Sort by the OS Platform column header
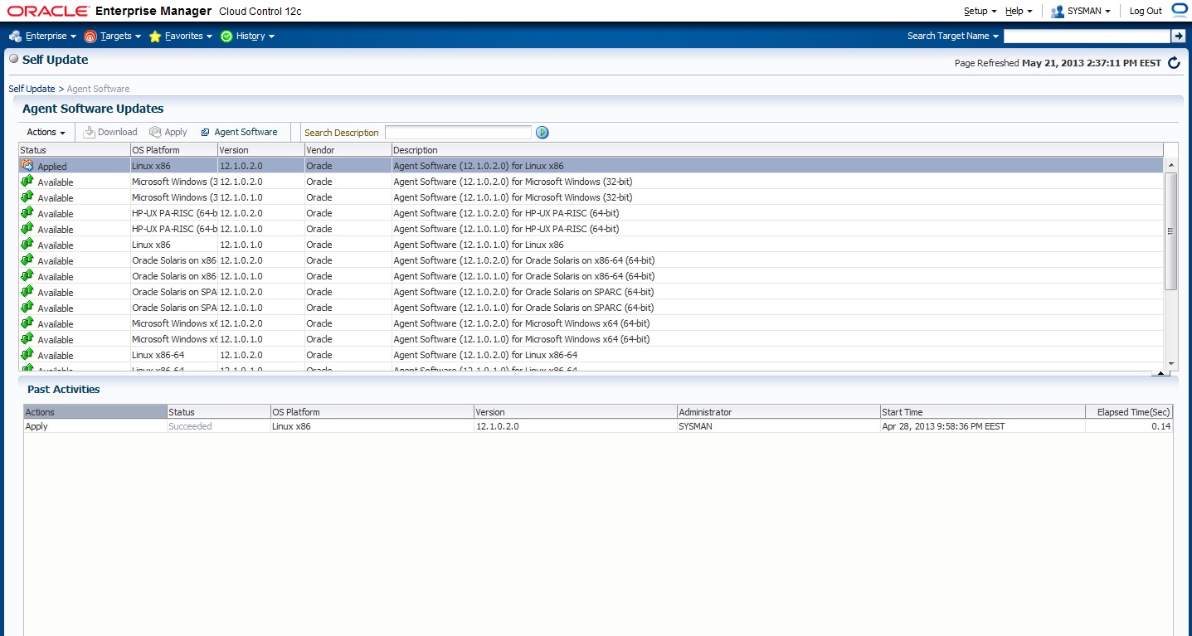This screenshot has width=1192, height=636. (x=173, y=150)
